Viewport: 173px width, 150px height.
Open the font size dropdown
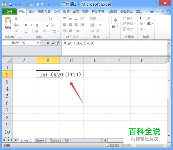point(58,19)
